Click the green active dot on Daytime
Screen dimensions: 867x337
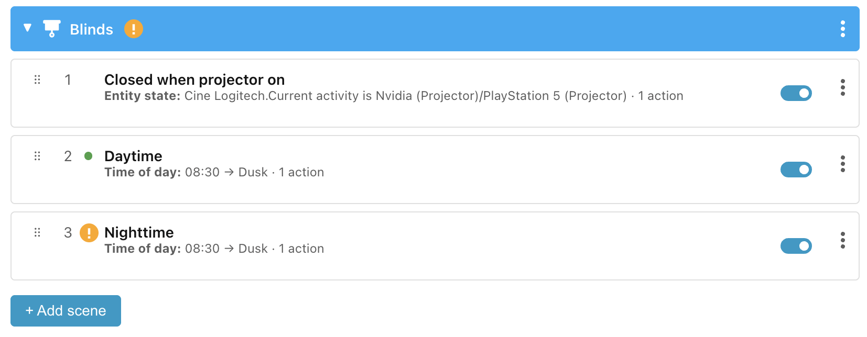click(89, 156)
